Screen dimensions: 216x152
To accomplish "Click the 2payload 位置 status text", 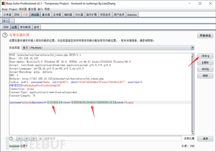I will coord(18,146).
